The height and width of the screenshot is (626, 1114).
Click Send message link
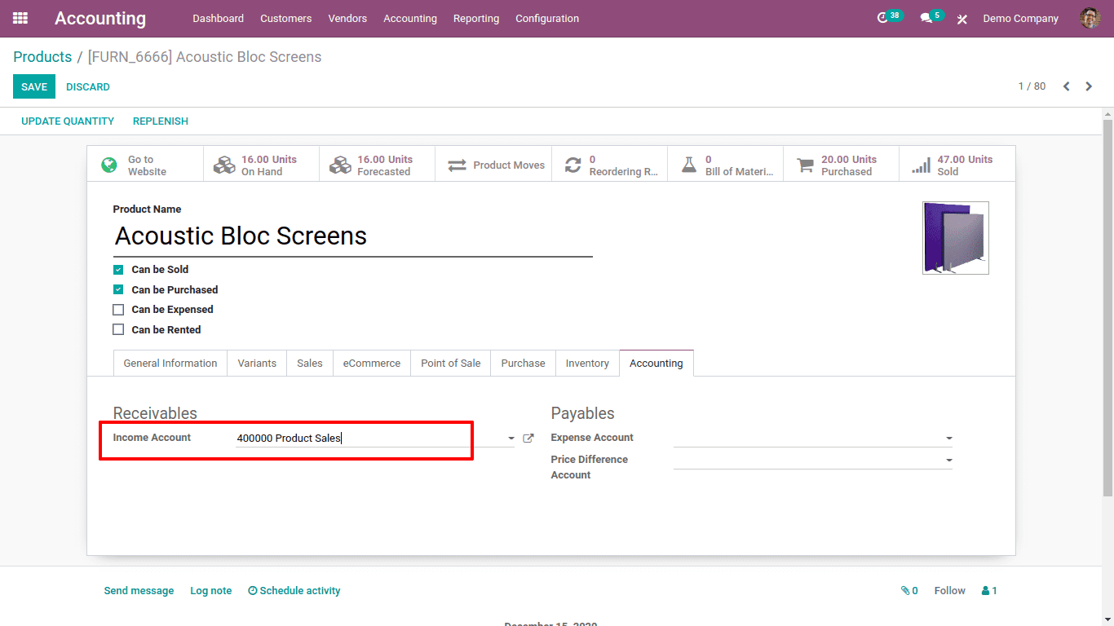[139, 591]
